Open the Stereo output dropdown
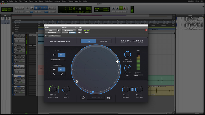The width and height of the screenshot is (205, 115). click(138, 76)
